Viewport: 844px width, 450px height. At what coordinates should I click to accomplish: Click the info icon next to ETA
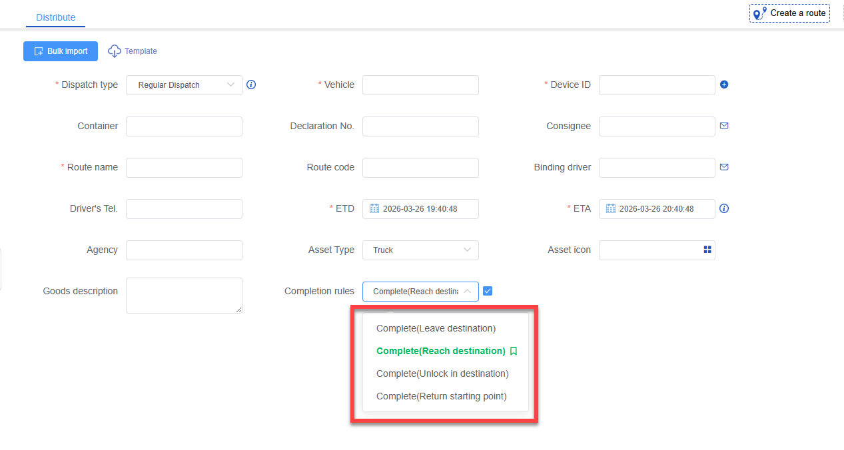click(724, 208)
